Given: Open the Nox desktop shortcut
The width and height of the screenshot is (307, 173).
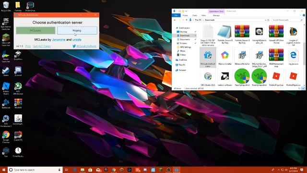Looking at the screenshot, I should [6, 152].
